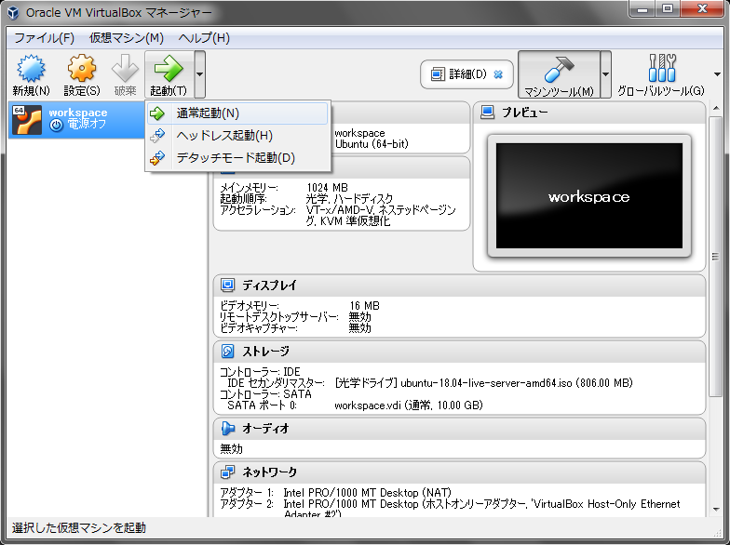
Task: Click the プレビュー monitor icon
Action: click(488, 112)
